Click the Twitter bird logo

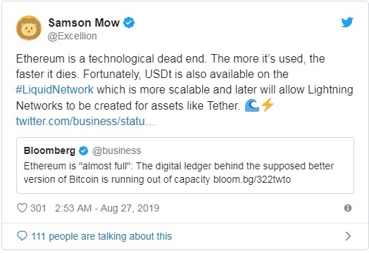347,22
